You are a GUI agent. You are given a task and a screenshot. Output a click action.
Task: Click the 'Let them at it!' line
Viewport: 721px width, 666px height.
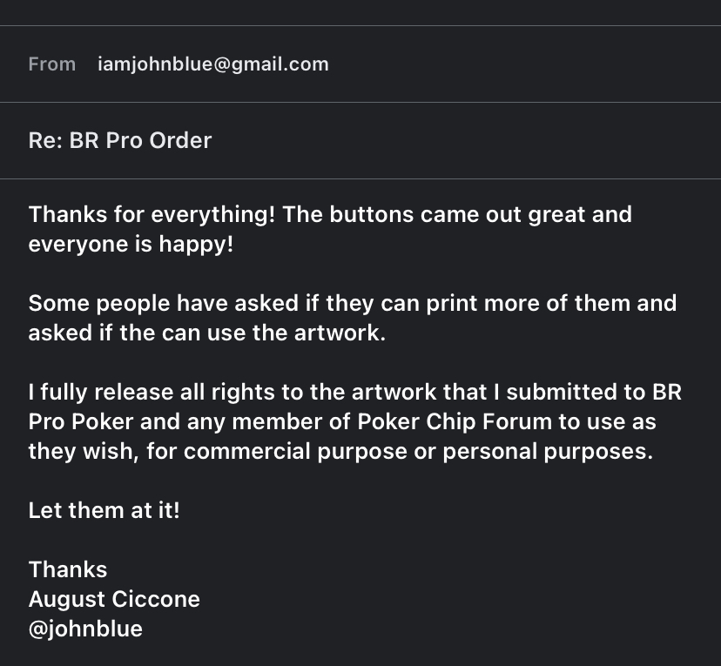point(104,510)
